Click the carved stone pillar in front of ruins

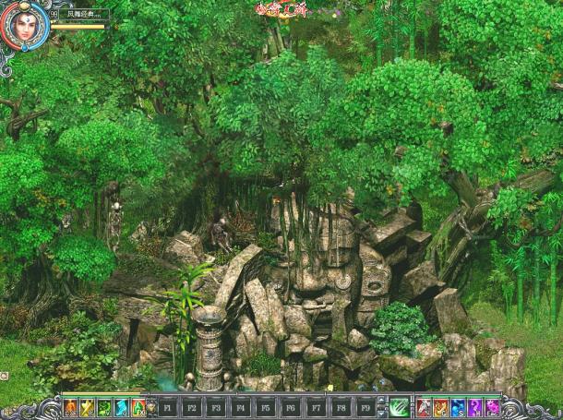coord(209,348)
